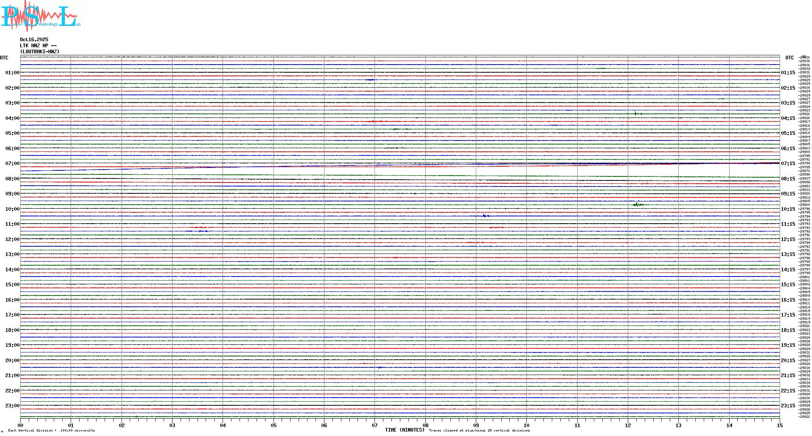812x436 pixels.
Task: Click the (LOUTRAKI-HNZ) station name
Action: (40, 52)
